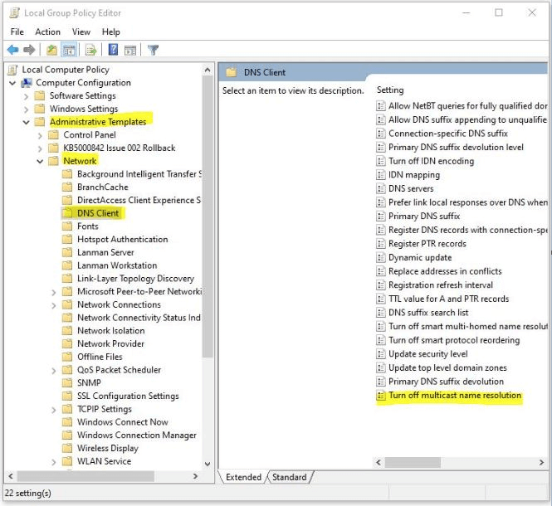Click tree pane scroll down arrow
Screen dimensions: 552x506
click(x=208, y=464)
